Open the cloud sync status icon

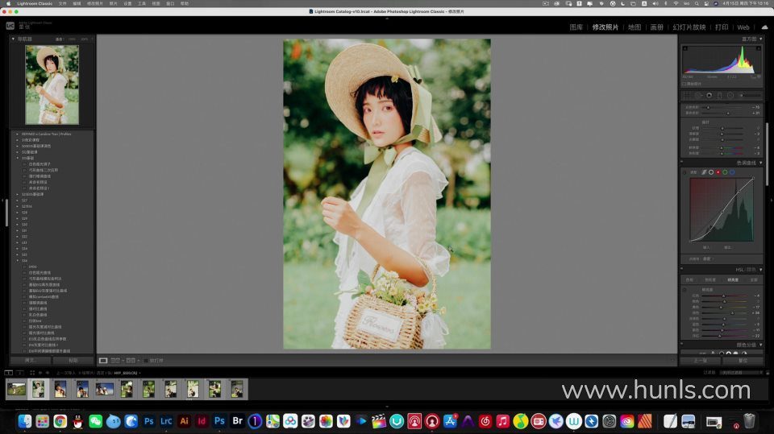764,27
